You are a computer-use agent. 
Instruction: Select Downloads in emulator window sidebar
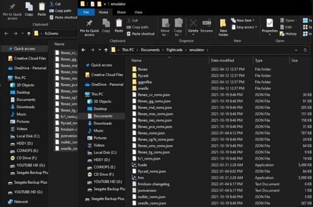click(102, 123)
